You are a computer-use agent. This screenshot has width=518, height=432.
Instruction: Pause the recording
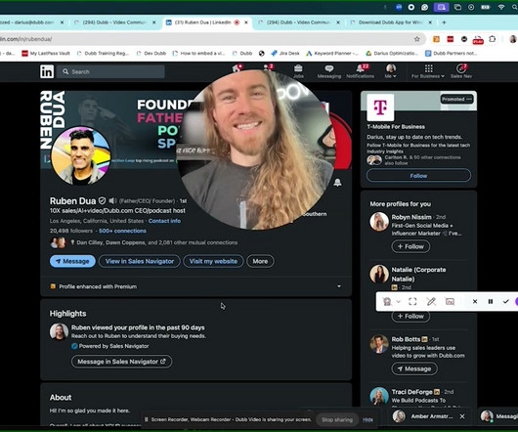coord(491,302)
